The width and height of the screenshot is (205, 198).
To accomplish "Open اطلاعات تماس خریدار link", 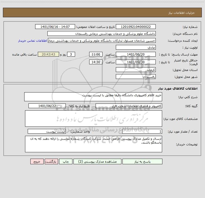I will [32, 41].
